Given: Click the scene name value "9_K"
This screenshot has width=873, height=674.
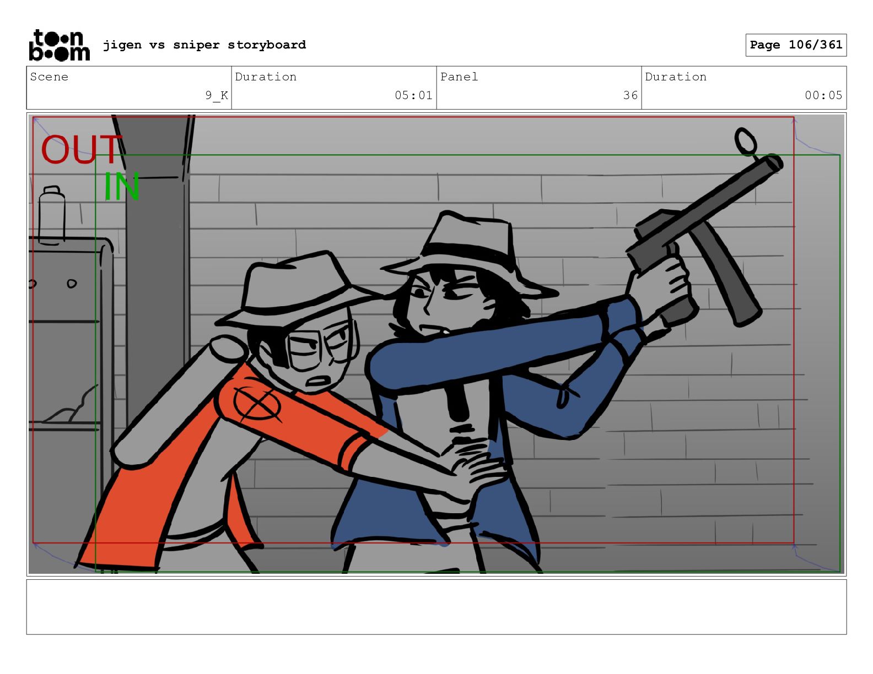Looking at the screenshot, I should point(217,95).
